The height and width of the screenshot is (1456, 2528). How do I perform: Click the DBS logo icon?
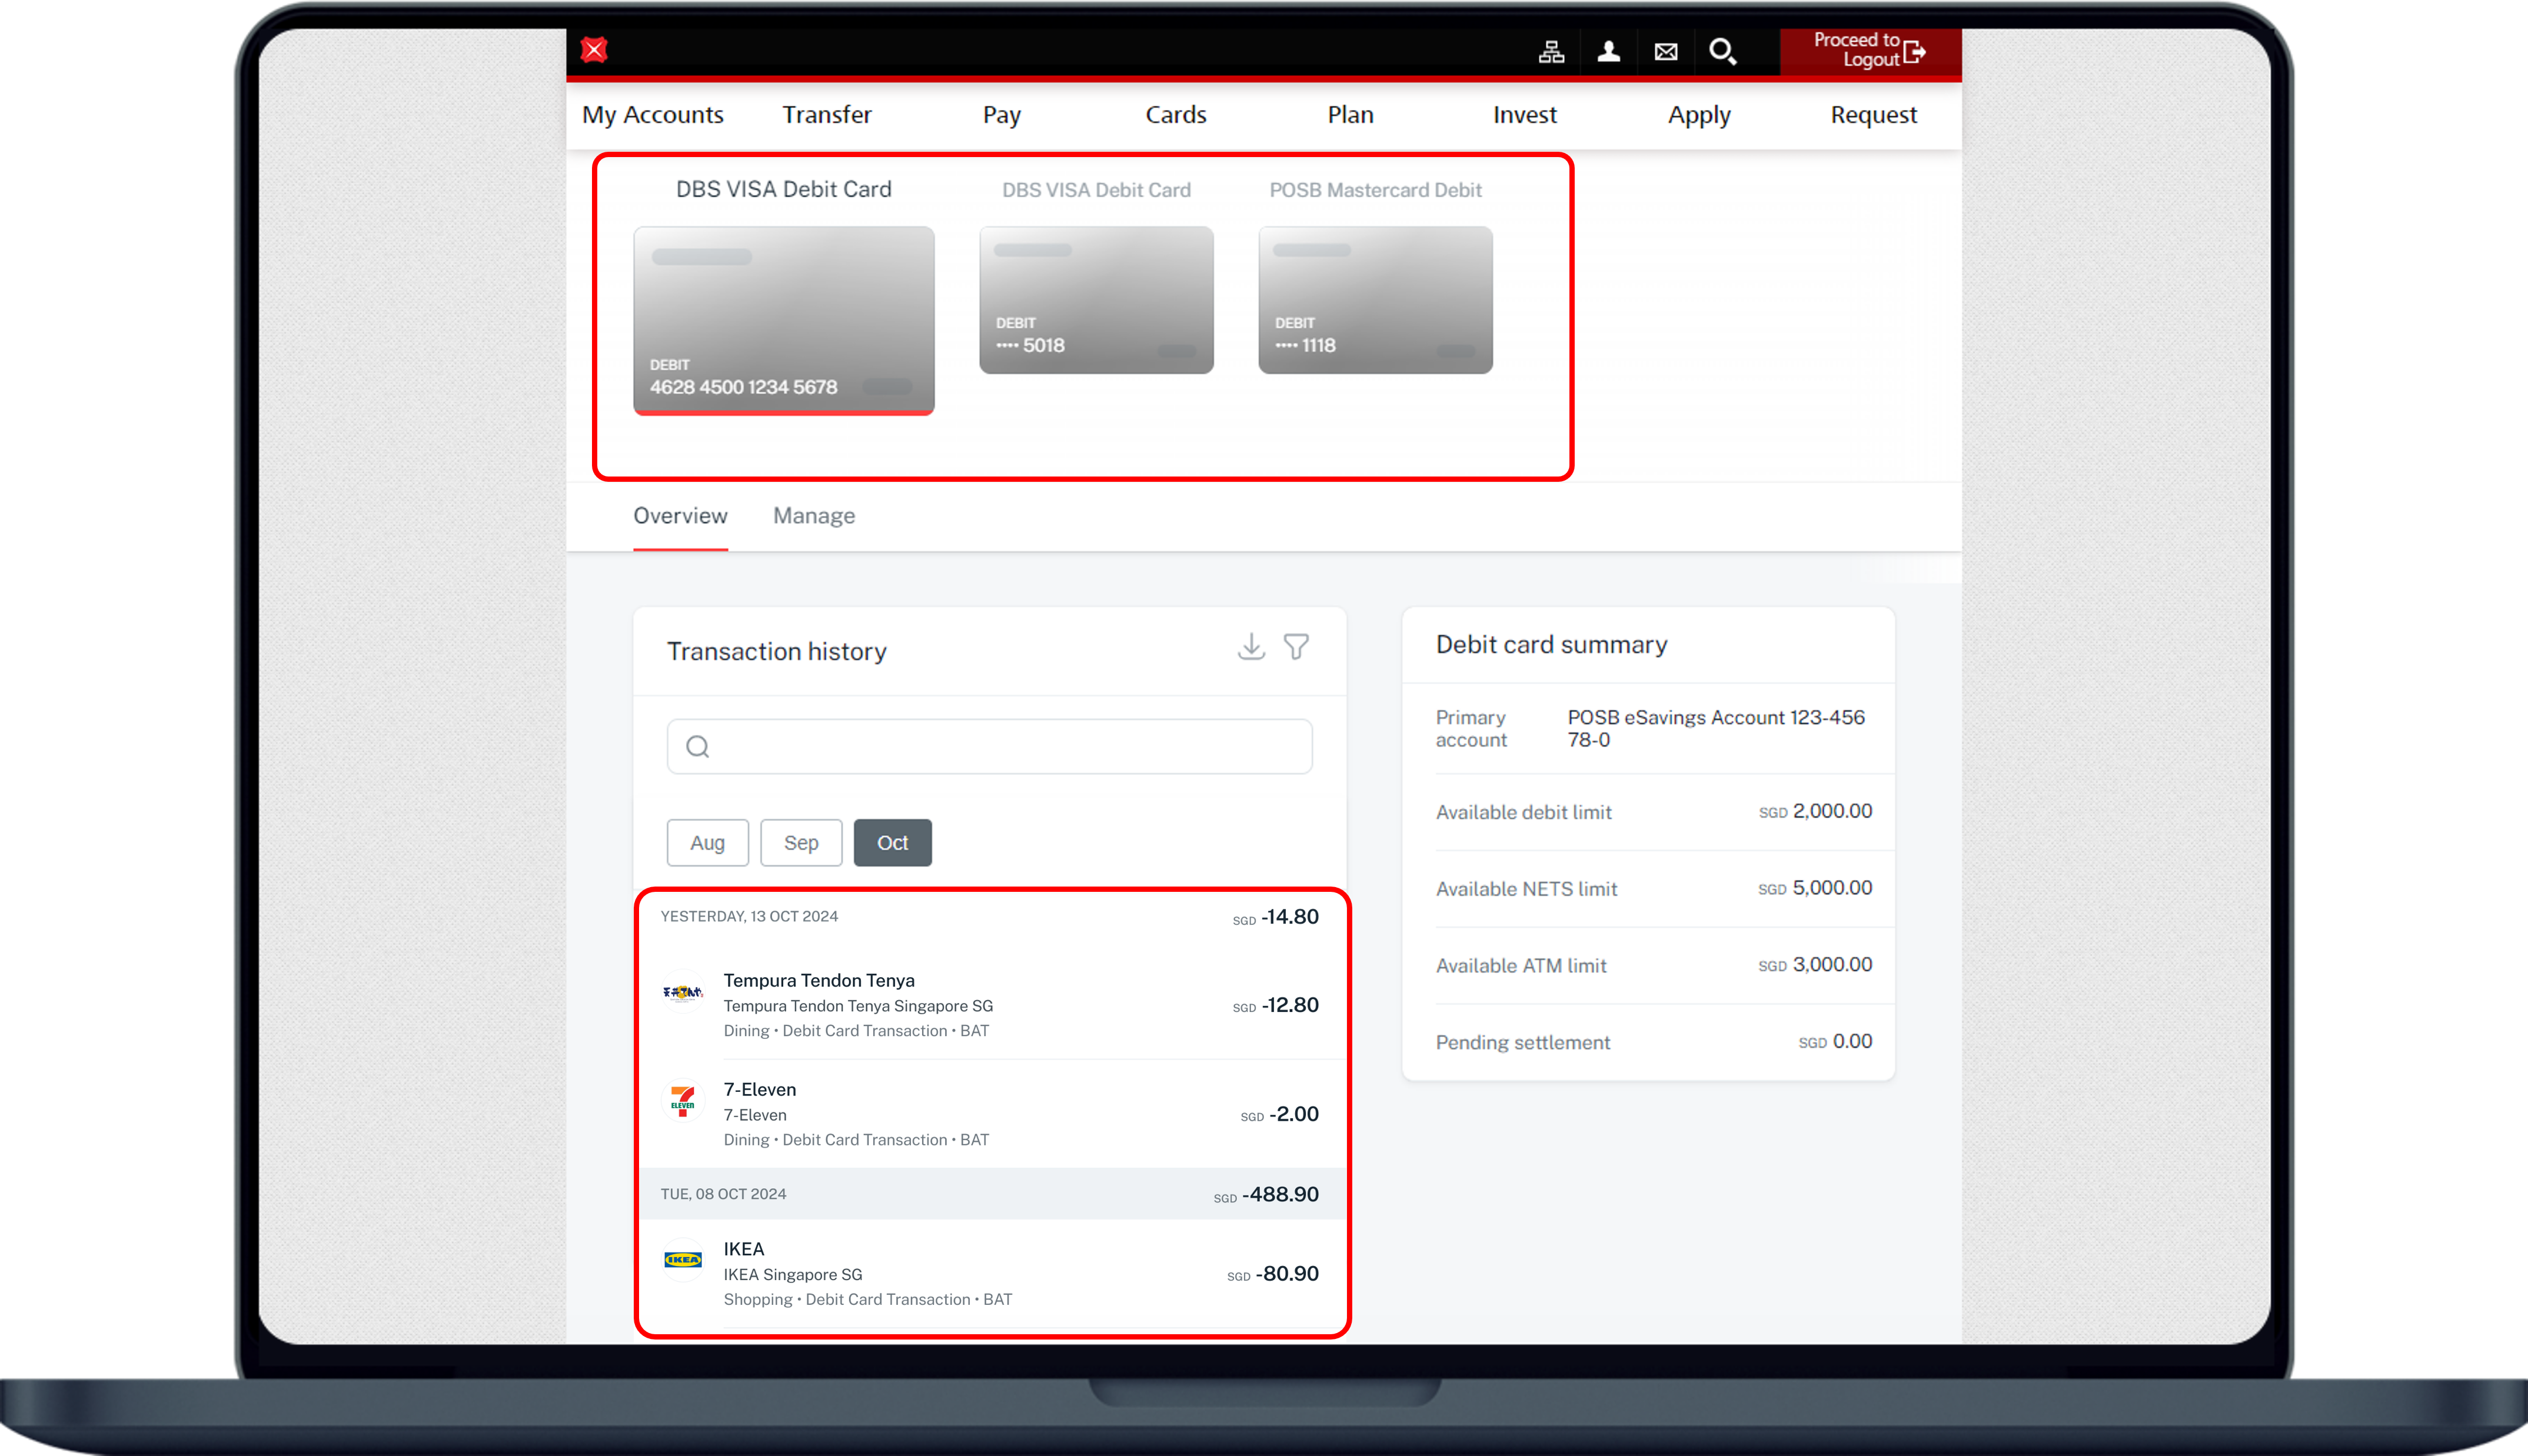594,50
